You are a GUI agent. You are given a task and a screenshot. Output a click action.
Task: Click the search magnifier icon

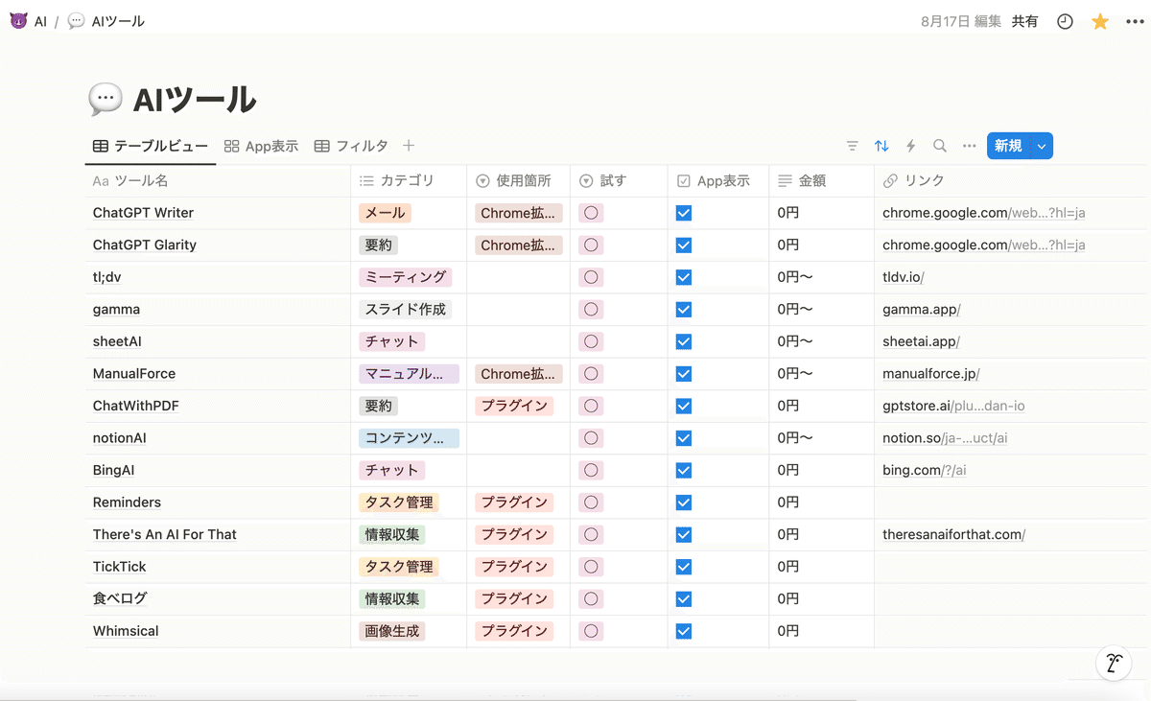click(940, 146)
